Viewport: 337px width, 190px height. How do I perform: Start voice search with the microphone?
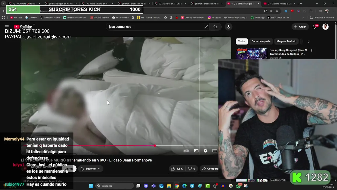[229, 27]
